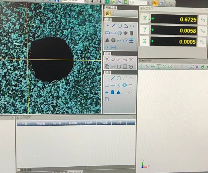The height and width of the screenshot is (173, 208).
Task: Select the Point element tool in 元素 panel
Action: pyautogui.click(x=107, y=26)
